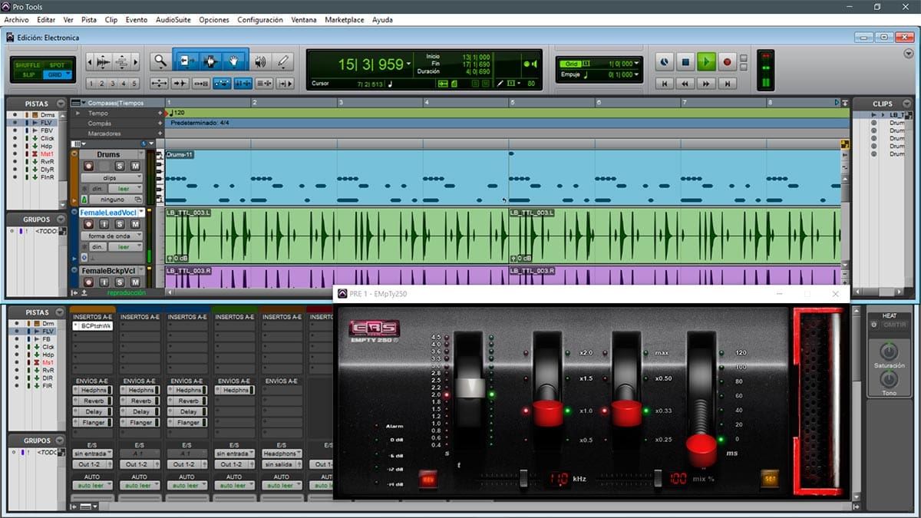Solo the FemaleLeadVocl track

click(x=120, y=224)
